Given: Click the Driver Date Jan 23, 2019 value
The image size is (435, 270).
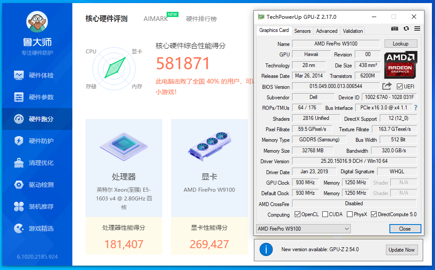Looking at the screenshot, I should (x=314, y=172).
